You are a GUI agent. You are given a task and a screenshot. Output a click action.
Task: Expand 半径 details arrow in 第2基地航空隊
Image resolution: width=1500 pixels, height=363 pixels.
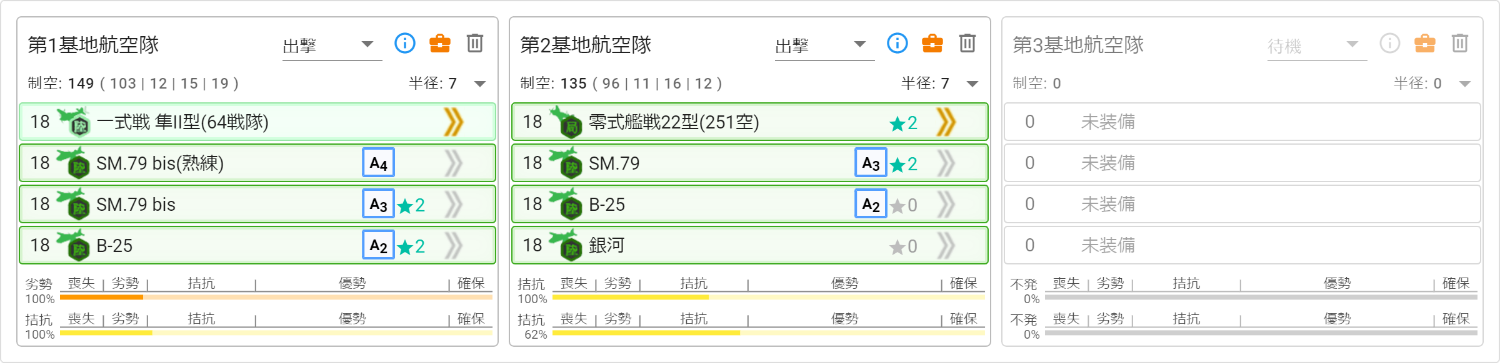[972, 84]
